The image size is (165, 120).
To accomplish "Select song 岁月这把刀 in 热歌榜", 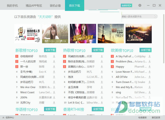I will [75, 72].
